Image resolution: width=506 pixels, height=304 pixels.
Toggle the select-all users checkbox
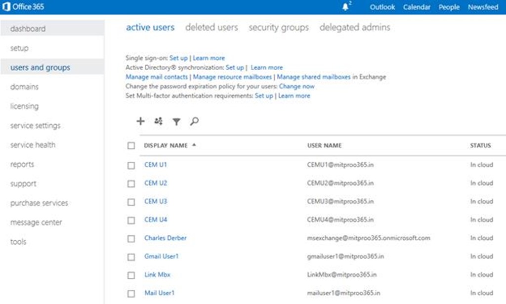click(x=131, y=145)
